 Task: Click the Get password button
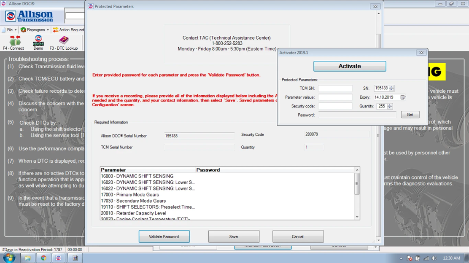(410, 115)
